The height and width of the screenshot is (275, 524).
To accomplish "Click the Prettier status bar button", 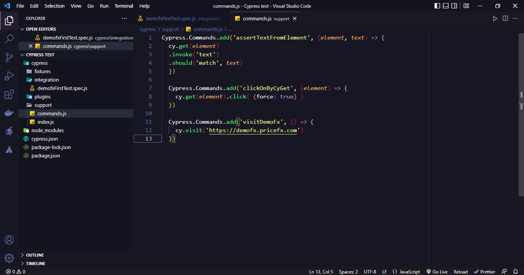I will coord(484,272).
